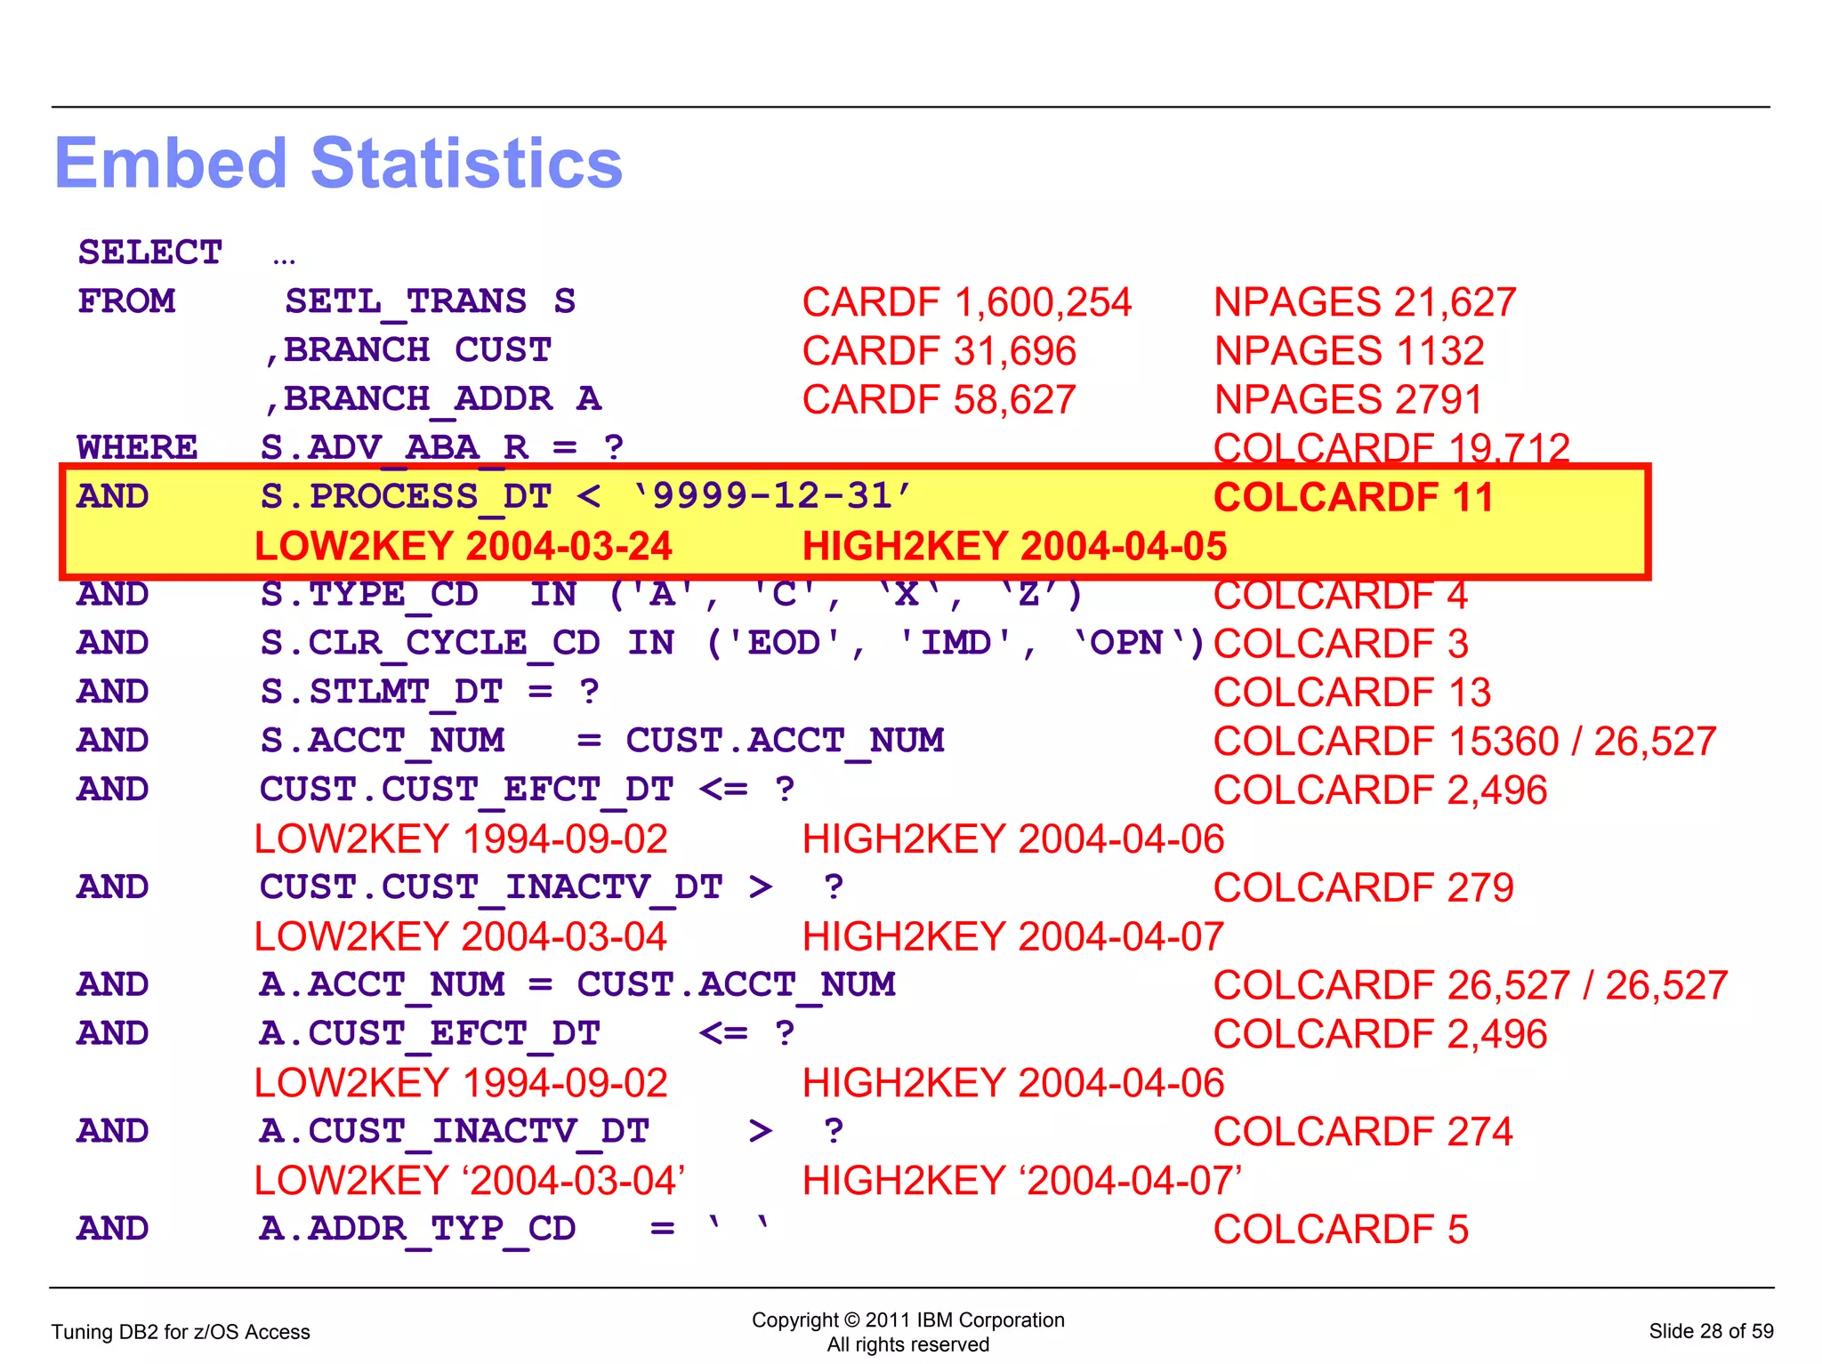The image size is (1822, 1364).
Task: Click 'COLCARDF 279' value
Action: [1364, 888]
